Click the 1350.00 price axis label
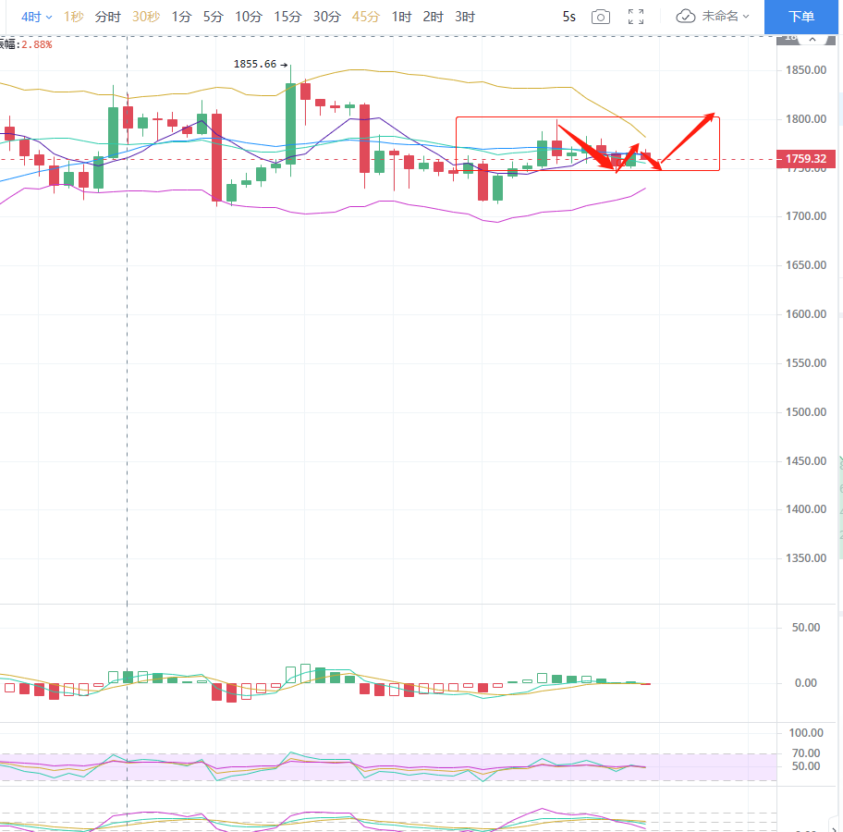 [806, 558]
